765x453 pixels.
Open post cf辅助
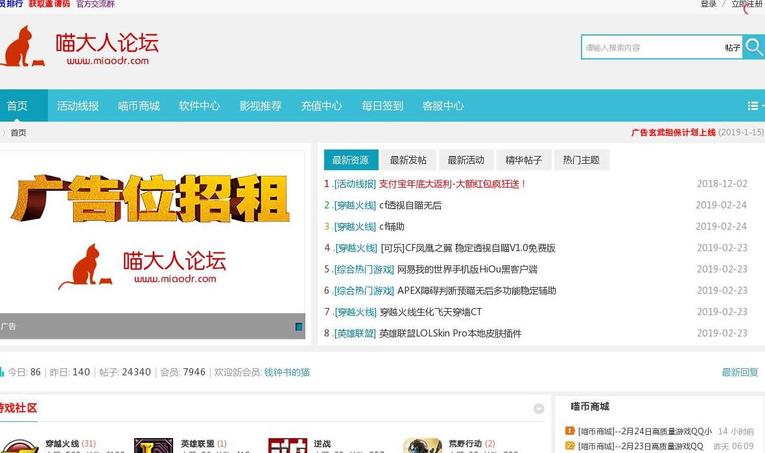coord(392,226)
